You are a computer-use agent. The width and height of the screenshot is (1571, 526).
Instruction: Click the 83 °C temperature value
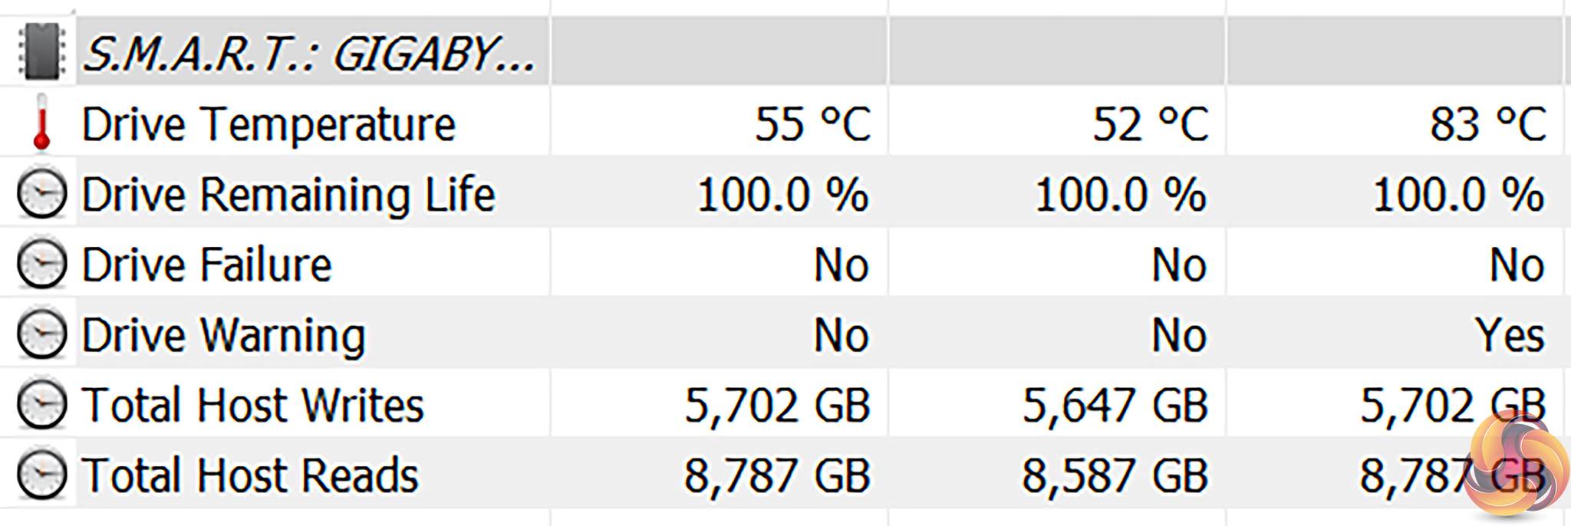pyautogui.click(x=1487, y=124)
